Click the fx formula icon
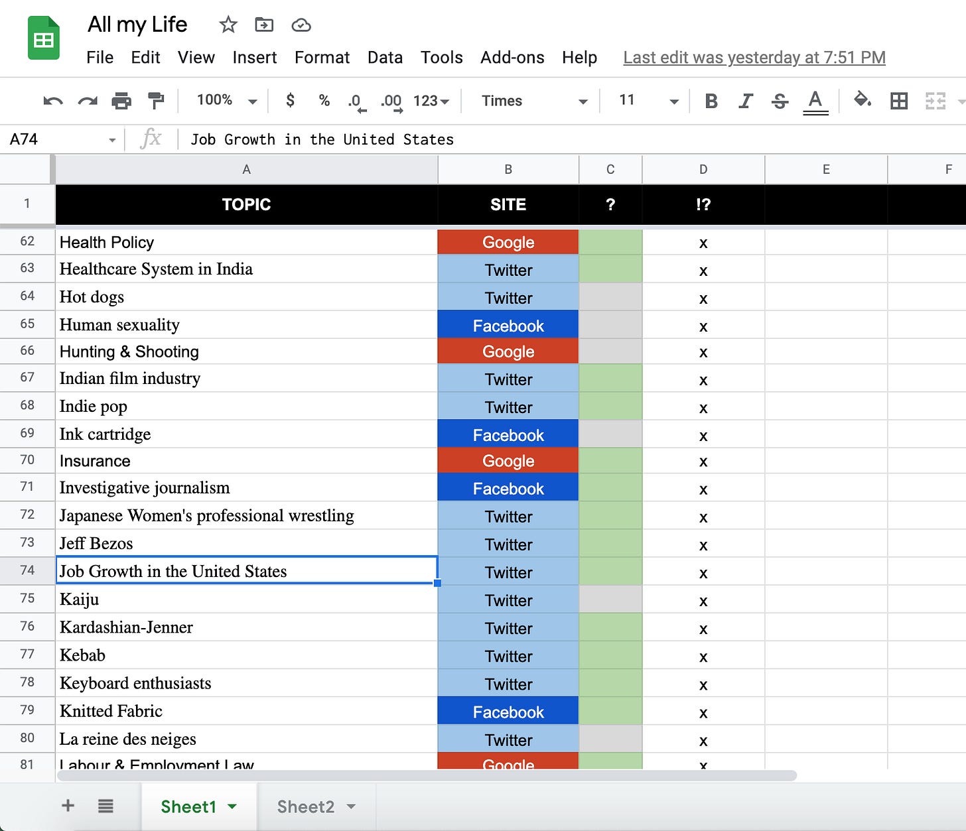This screenshot has height=831, width=966. click(151, 139)
